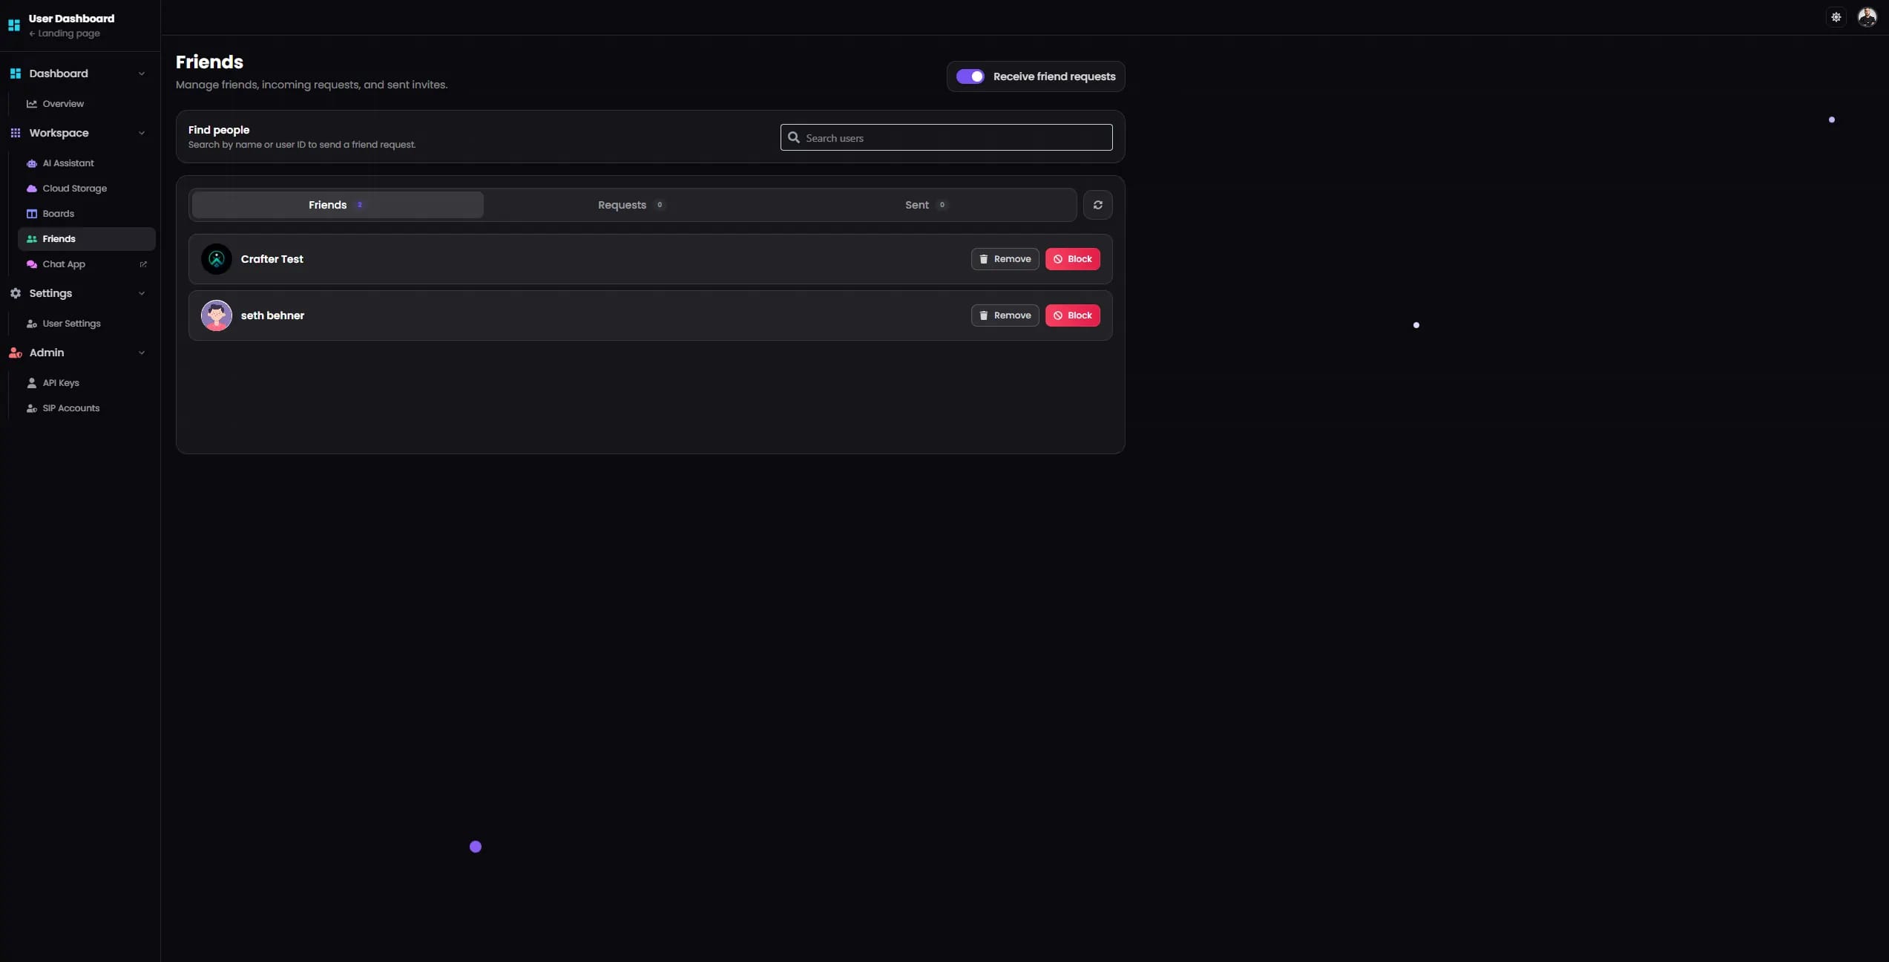Open AI Assistant page

coord(87,163)
